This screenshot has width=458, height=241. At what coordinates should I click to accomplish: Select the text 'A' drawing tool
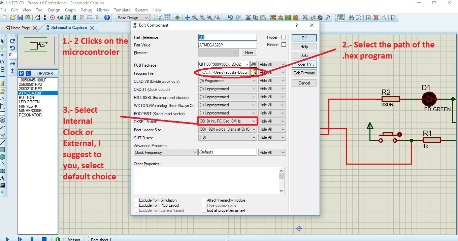[x=3, y=178]
